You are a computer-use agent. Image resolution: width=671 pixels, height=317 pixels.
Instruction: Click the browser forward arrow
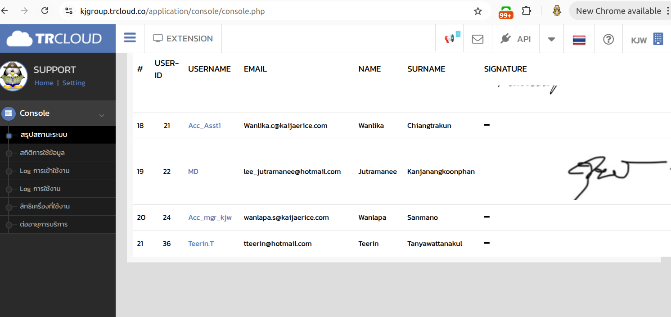pos(24,11)
